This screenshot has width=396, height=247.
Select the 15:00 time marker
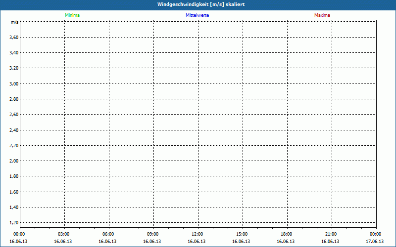pos(242,234)
